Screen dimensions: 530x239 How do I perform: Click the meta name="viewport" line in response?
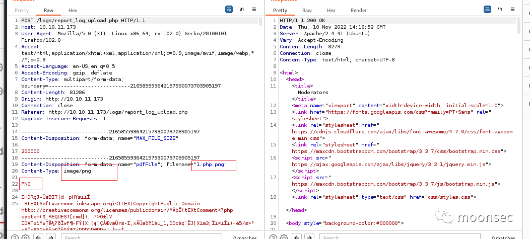(x=397, y=106)
